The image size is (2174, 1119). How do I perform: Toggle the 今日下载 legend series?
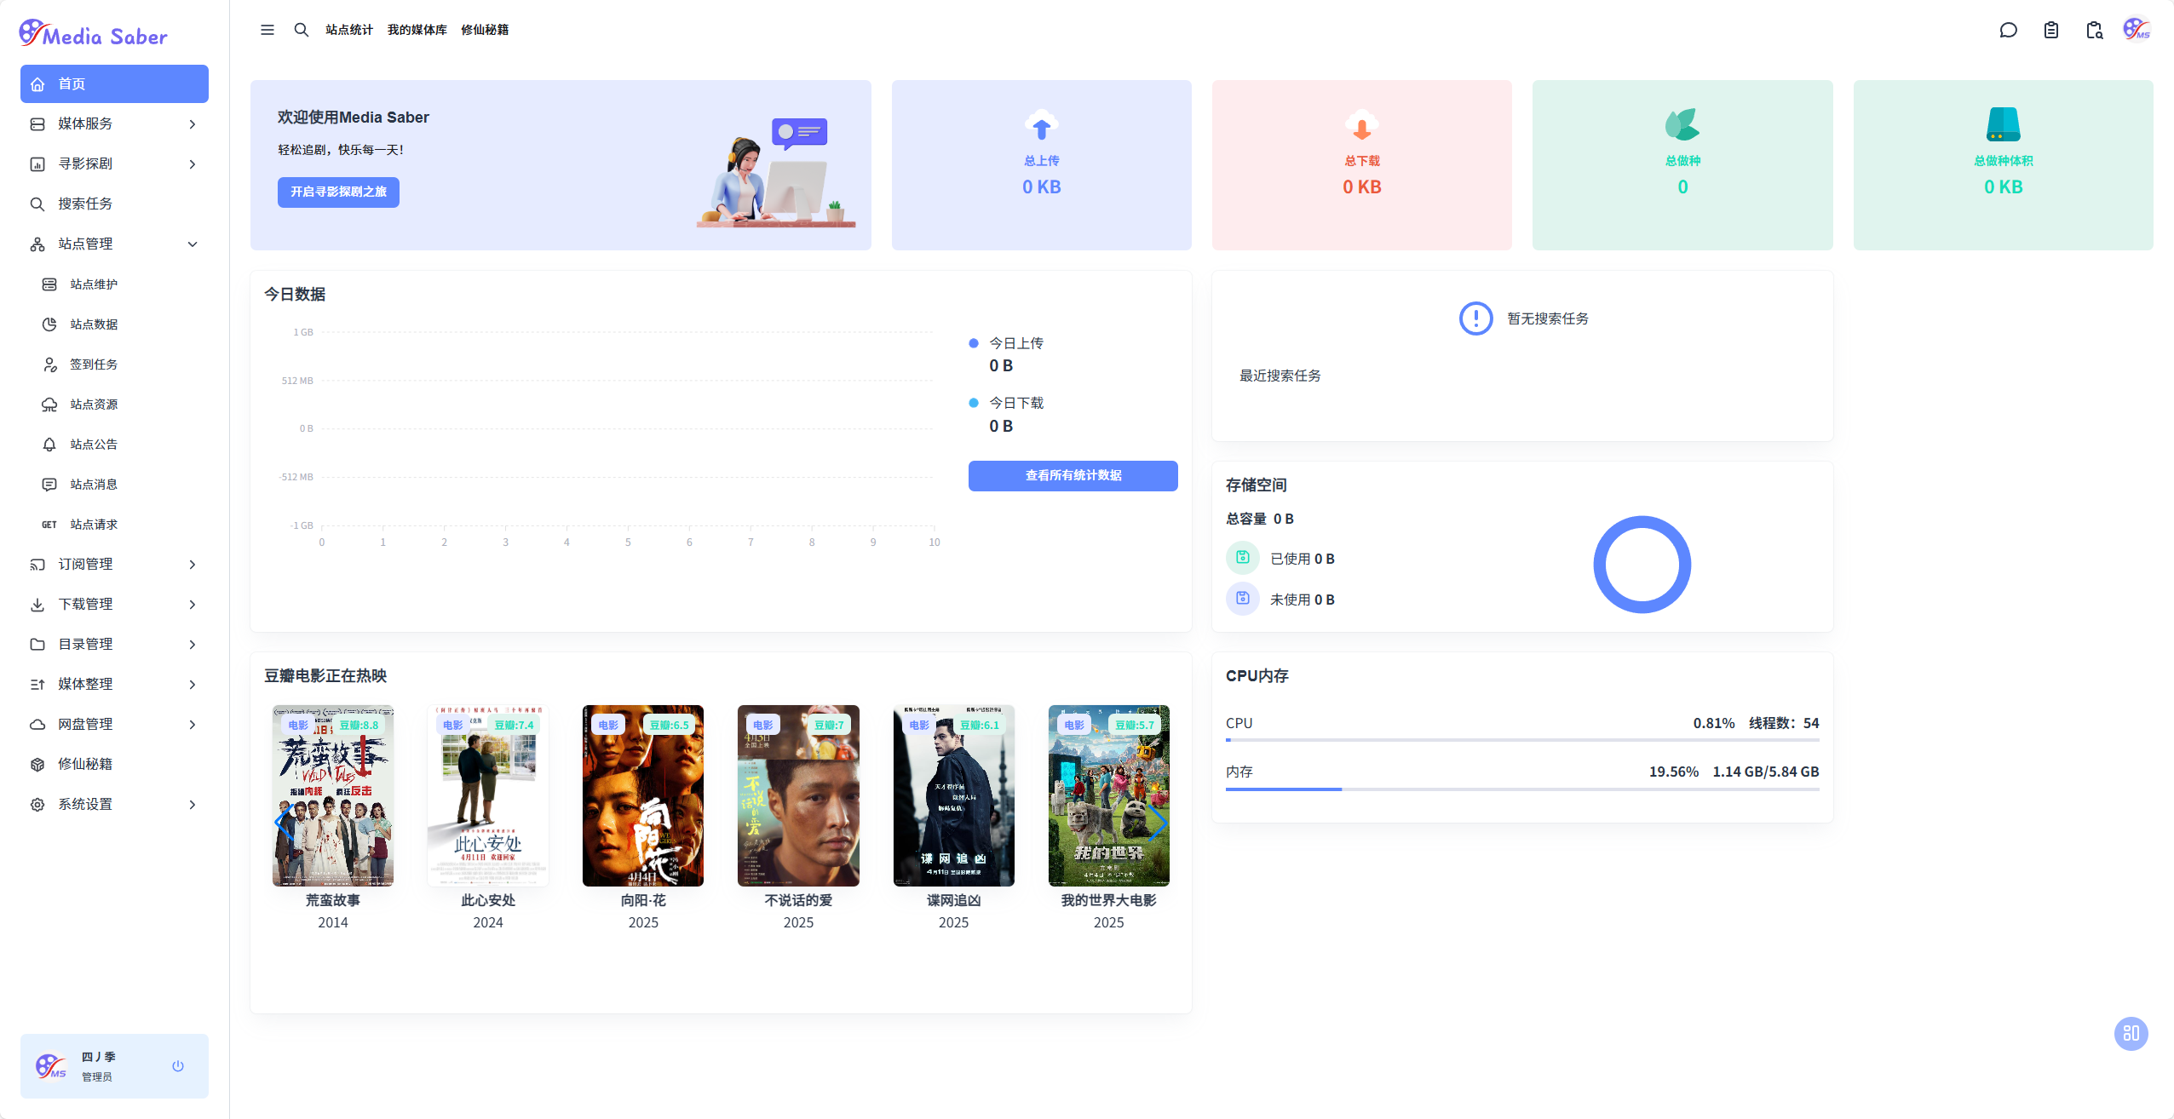click(x=1015, y=403)
